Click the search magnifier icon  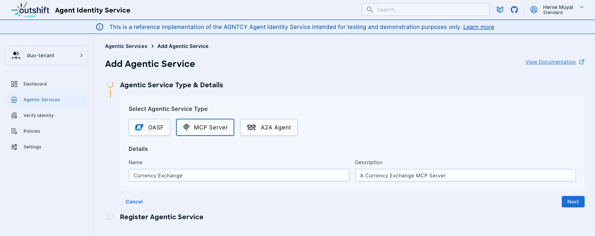(370, 10)
